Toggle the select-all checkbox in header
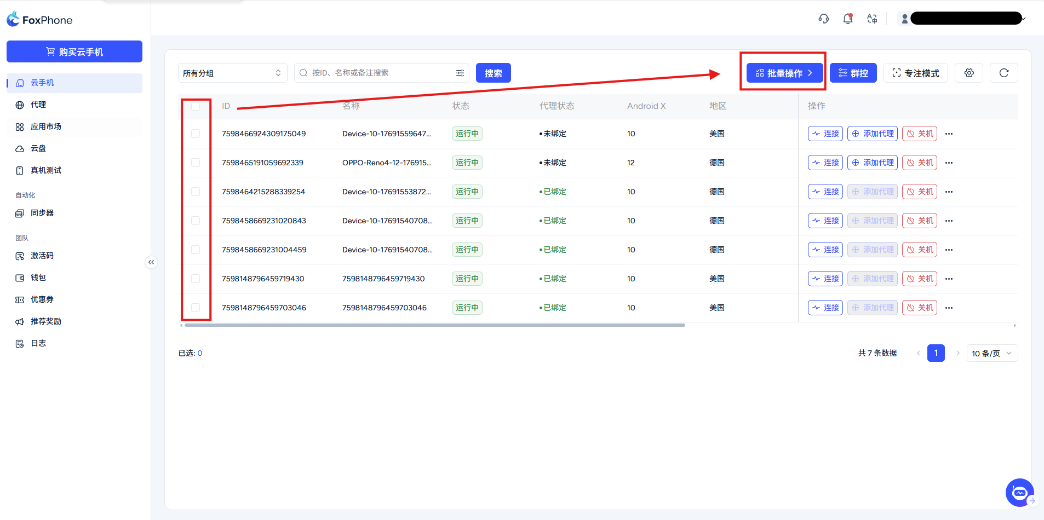The width and height of the screenshot is (1044, 520). pos(196,106)
